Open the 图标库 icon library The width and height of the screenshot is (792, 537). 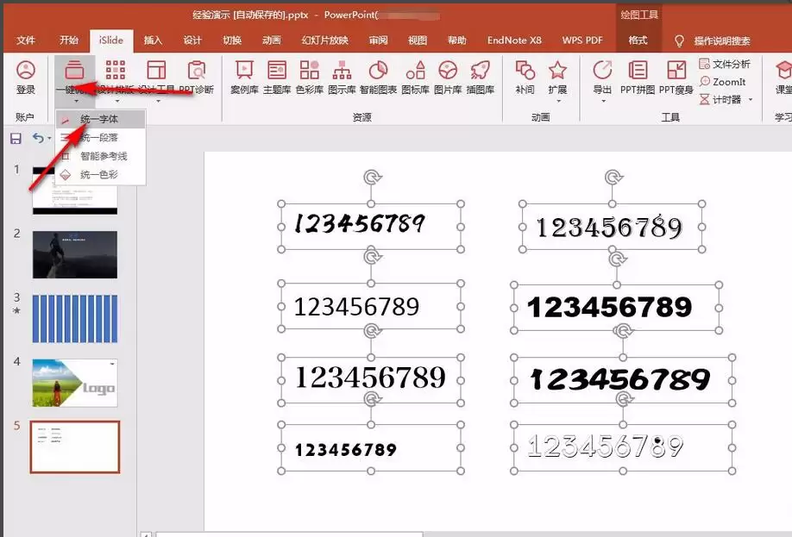[x=415, y=76]
